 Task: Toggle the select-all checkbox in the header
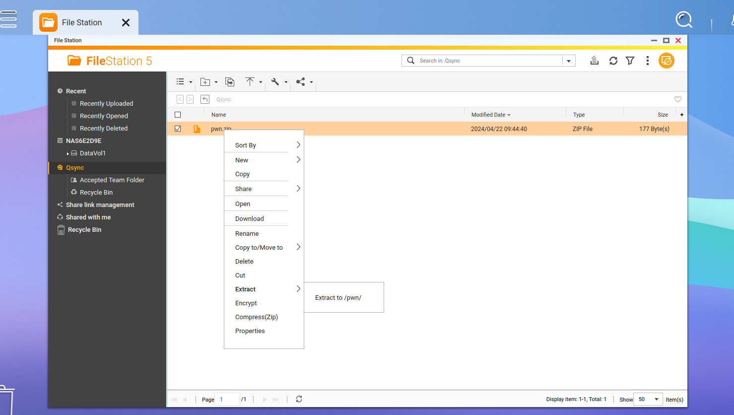[178, 115]
